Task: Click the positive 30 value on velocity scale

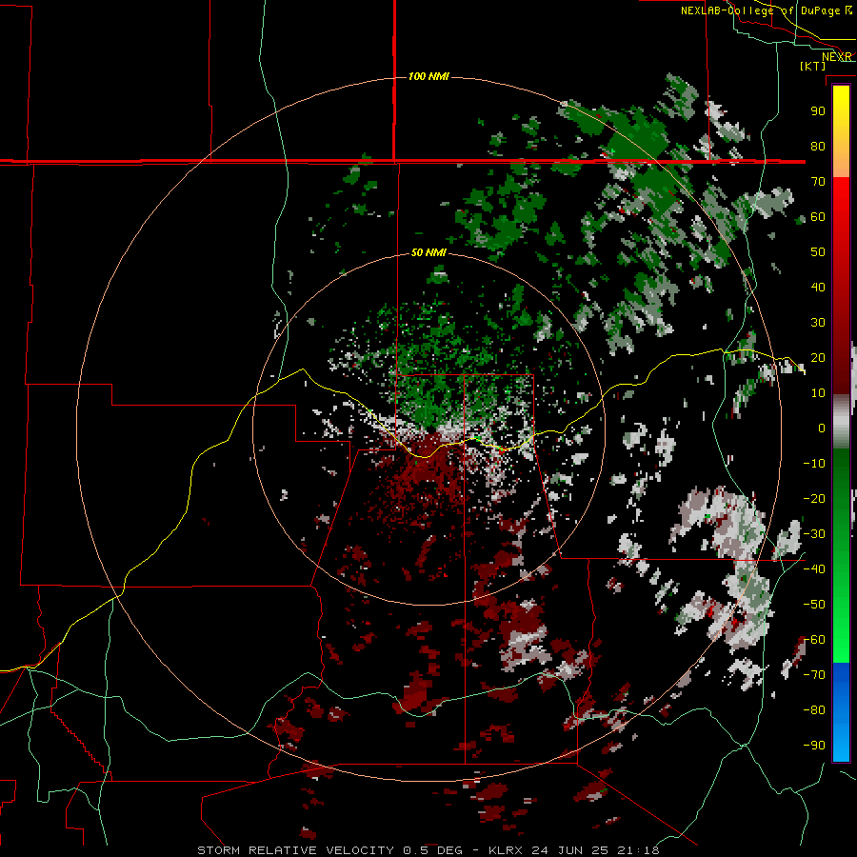Action: [x=818, y=323]
